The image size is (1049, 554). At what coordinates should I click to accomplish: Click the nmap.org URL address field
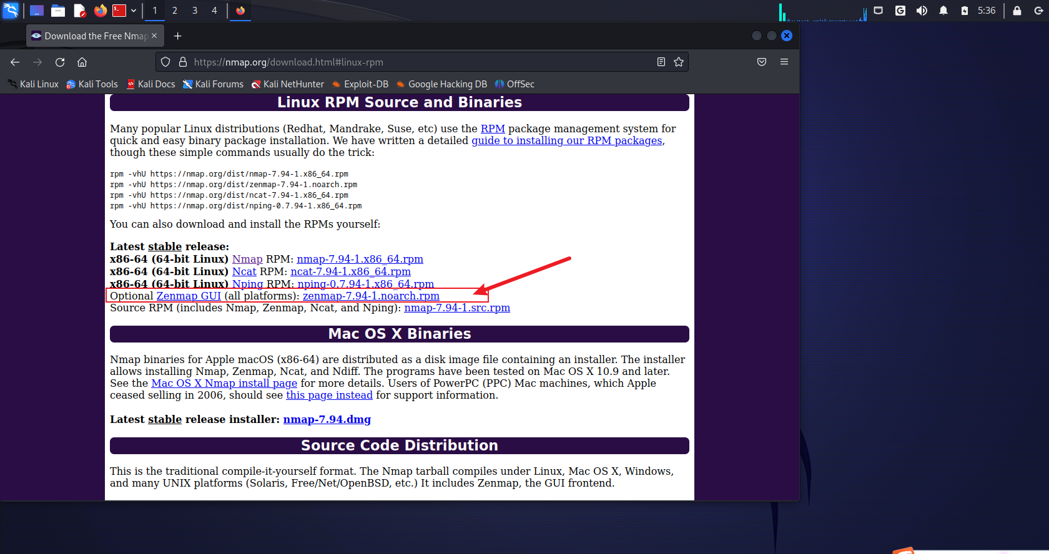(x=421, y=62)
